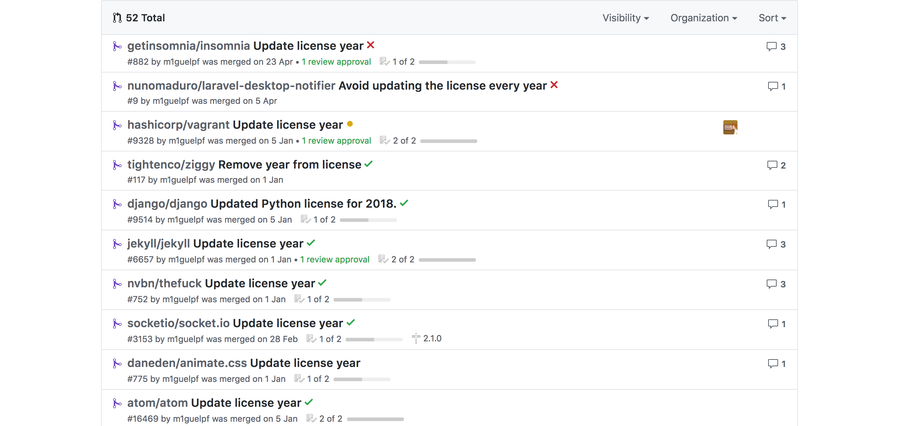Click the assignee avatar on vagrant row
The width and height of the screenshot is (899, 426).
click(730, 127)
